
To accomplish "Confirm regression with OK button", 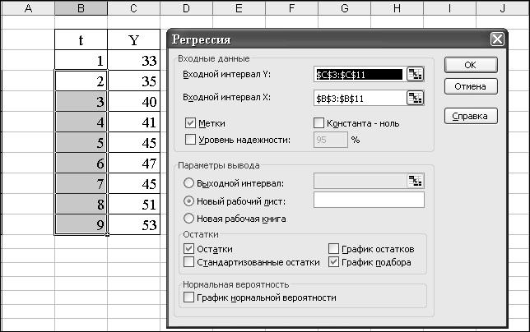I will 471,65.
